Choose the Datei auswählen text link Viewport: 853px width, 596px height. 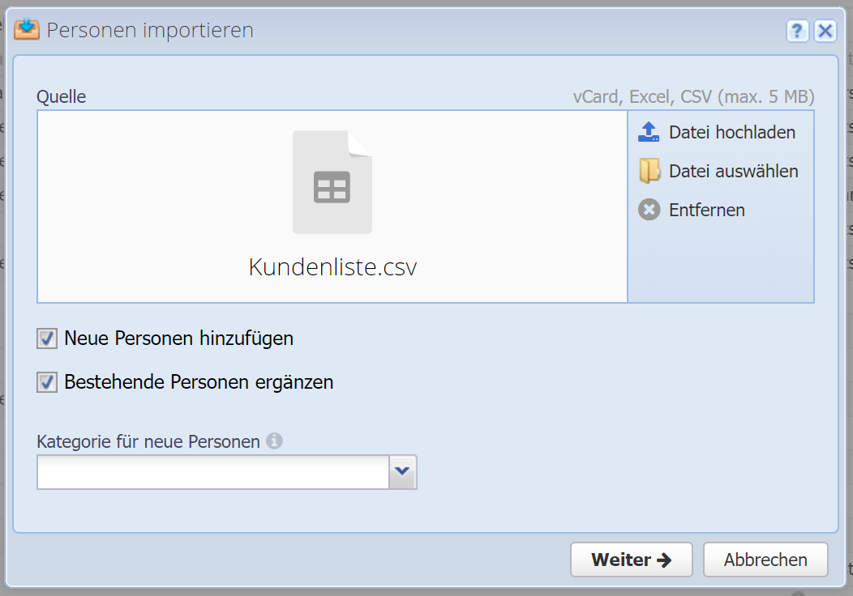point(733,171)
